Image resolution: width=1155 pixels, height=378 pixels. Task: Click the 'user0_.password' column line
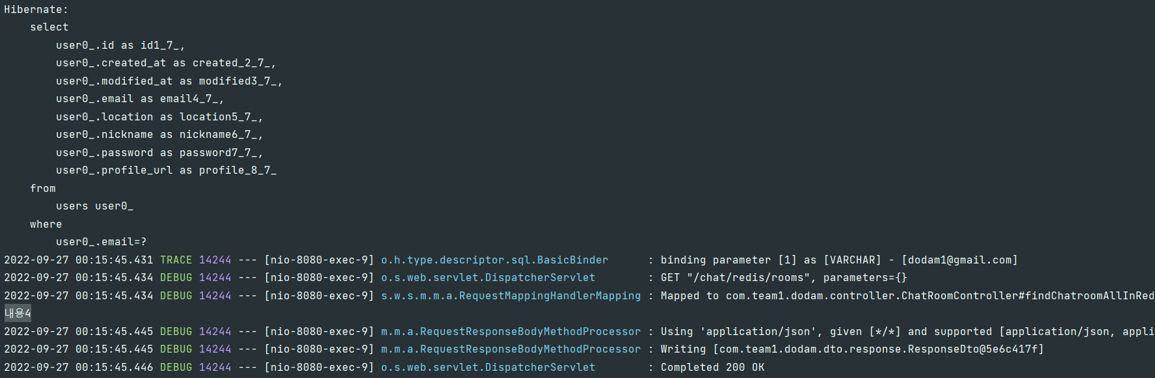point(159,153)
